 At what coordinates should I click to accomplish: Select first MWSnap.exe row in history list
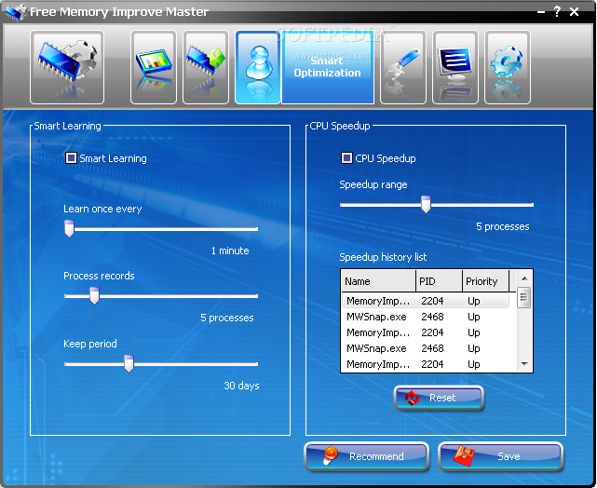coord(426,317)
